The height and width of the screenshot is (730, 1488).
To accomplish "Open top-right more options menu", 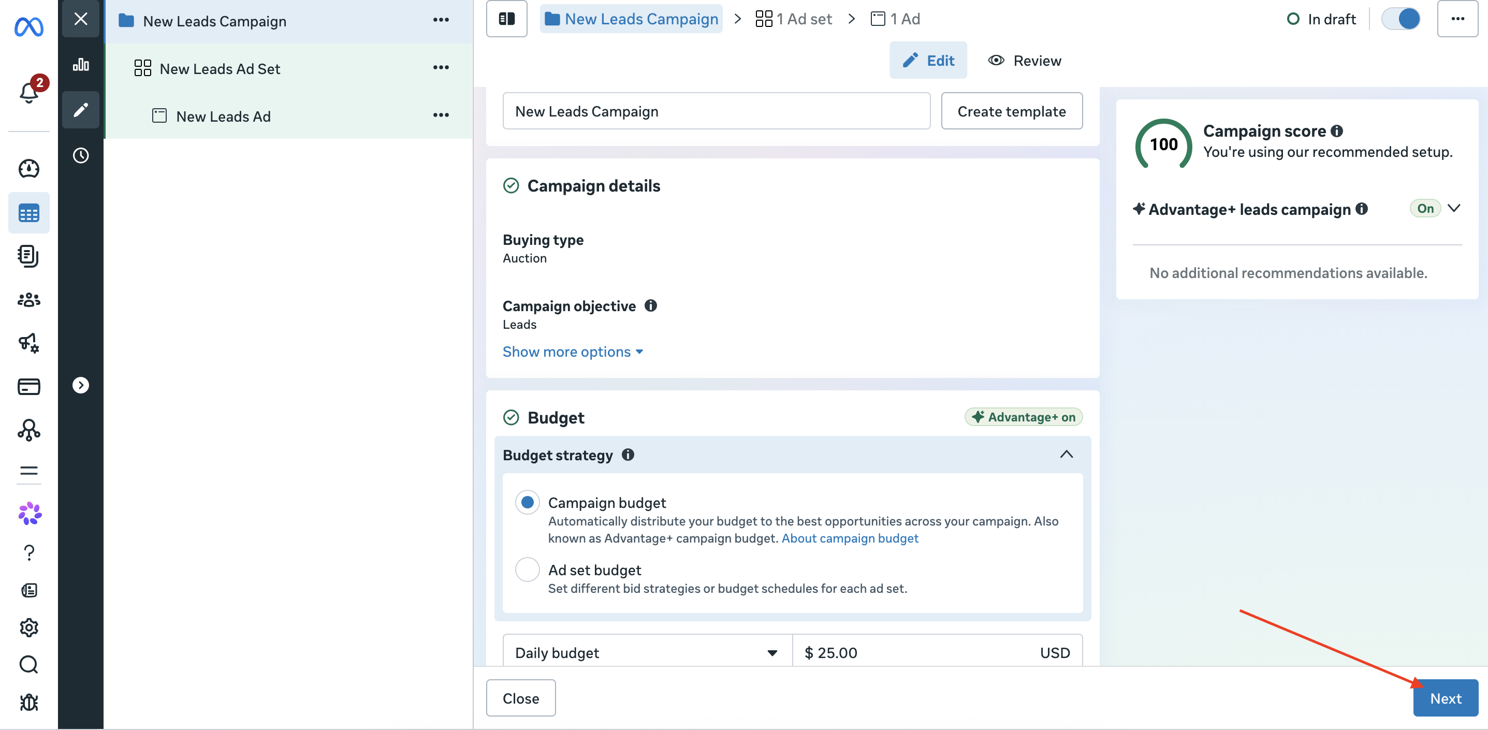I will pos(1457,19).
